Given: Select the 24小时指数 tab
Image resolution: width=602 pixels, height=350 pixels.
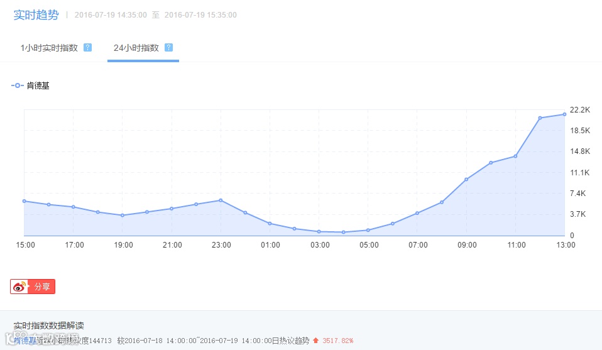Looking at the screenshot, I should tap(136, 48).
